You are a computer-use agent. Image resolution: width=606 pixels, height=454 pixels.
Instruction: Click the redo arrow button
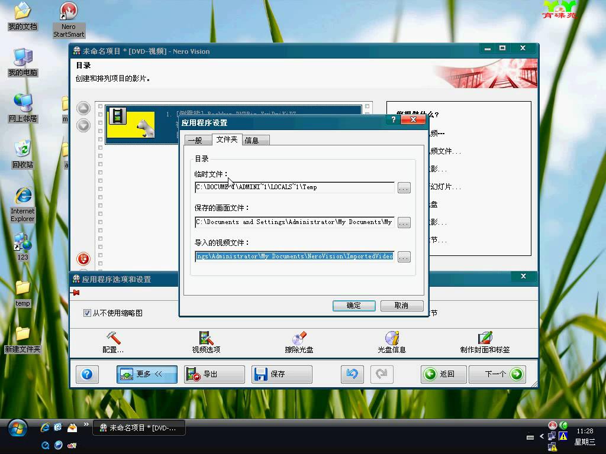click(x=382, y=374)
